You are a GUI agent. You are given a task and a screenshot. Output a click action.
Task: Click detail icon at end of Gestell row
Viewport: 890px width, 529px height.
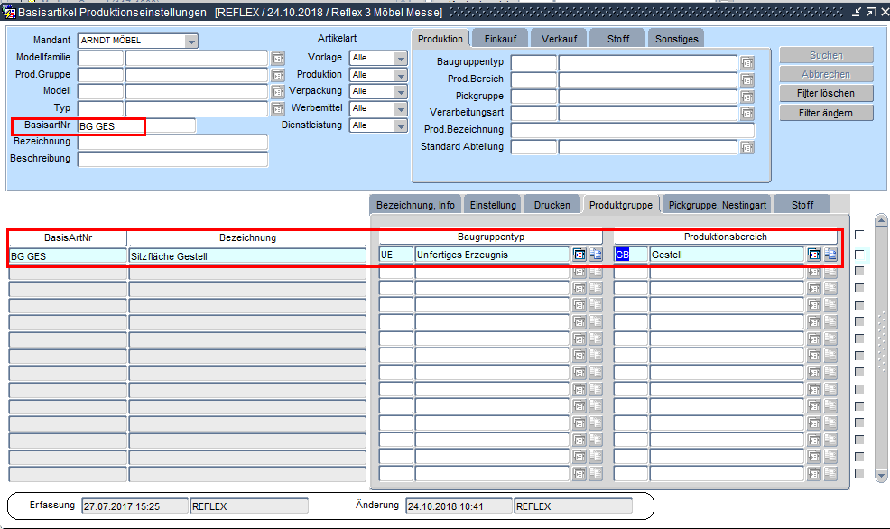click(x=830, y=255)
